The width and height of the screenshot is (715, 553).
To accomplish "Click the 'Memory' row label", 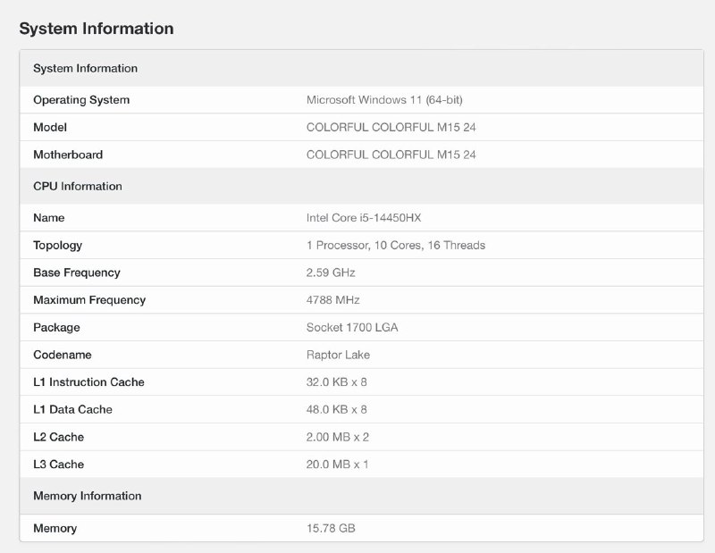I will (x=55, y=528).
